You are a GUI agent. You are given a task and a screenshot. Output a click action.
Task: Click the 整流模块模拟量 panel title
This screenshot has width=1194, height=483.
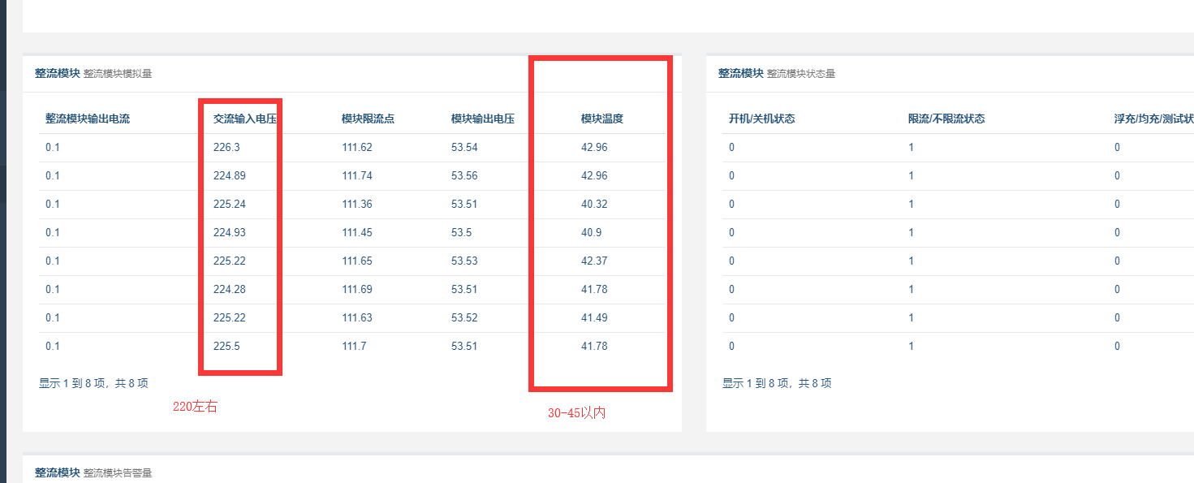coord(118,74)
